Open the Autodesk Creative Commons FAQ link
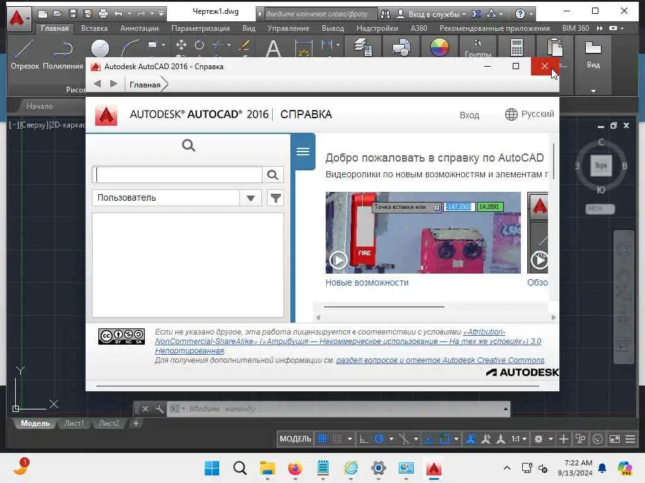The width and height of the screenshot is (645, 483). point(440,360)
